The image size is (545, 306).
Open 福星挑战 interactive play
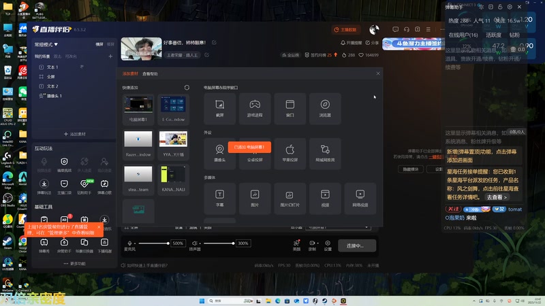(64, 165)
